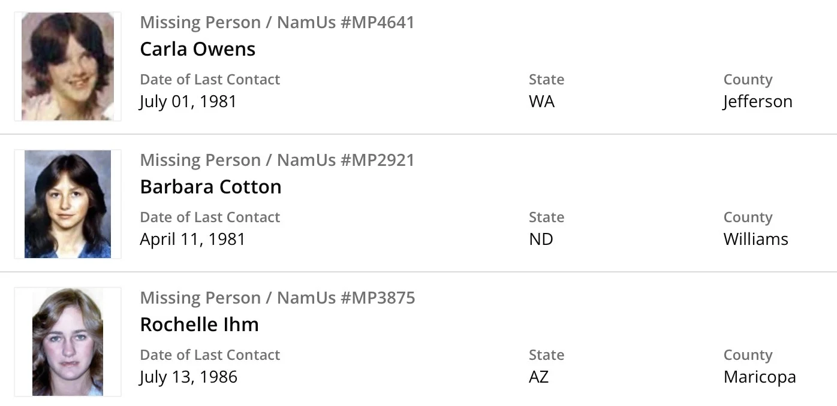This screenshot has width=837, height=406.
Task: Click the date July 13, 1986
Action: (x=188, y=377)
